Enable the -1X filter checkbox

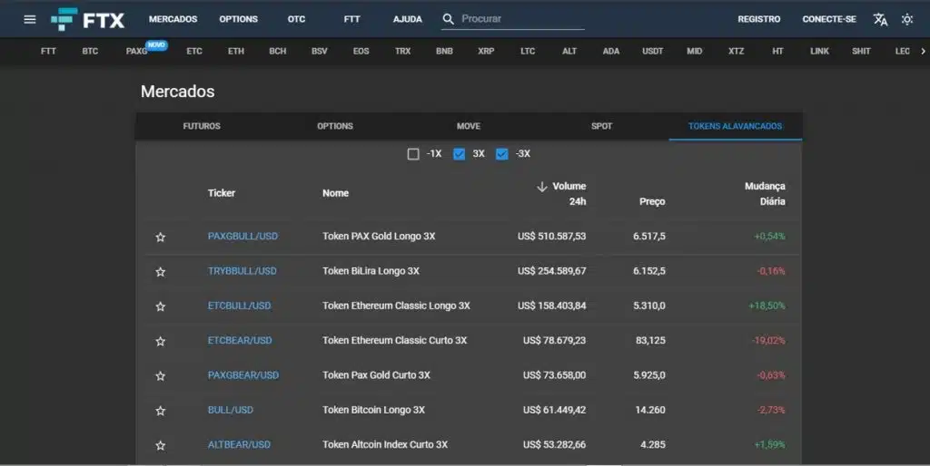pyautogui.click(x=413, y=154)
